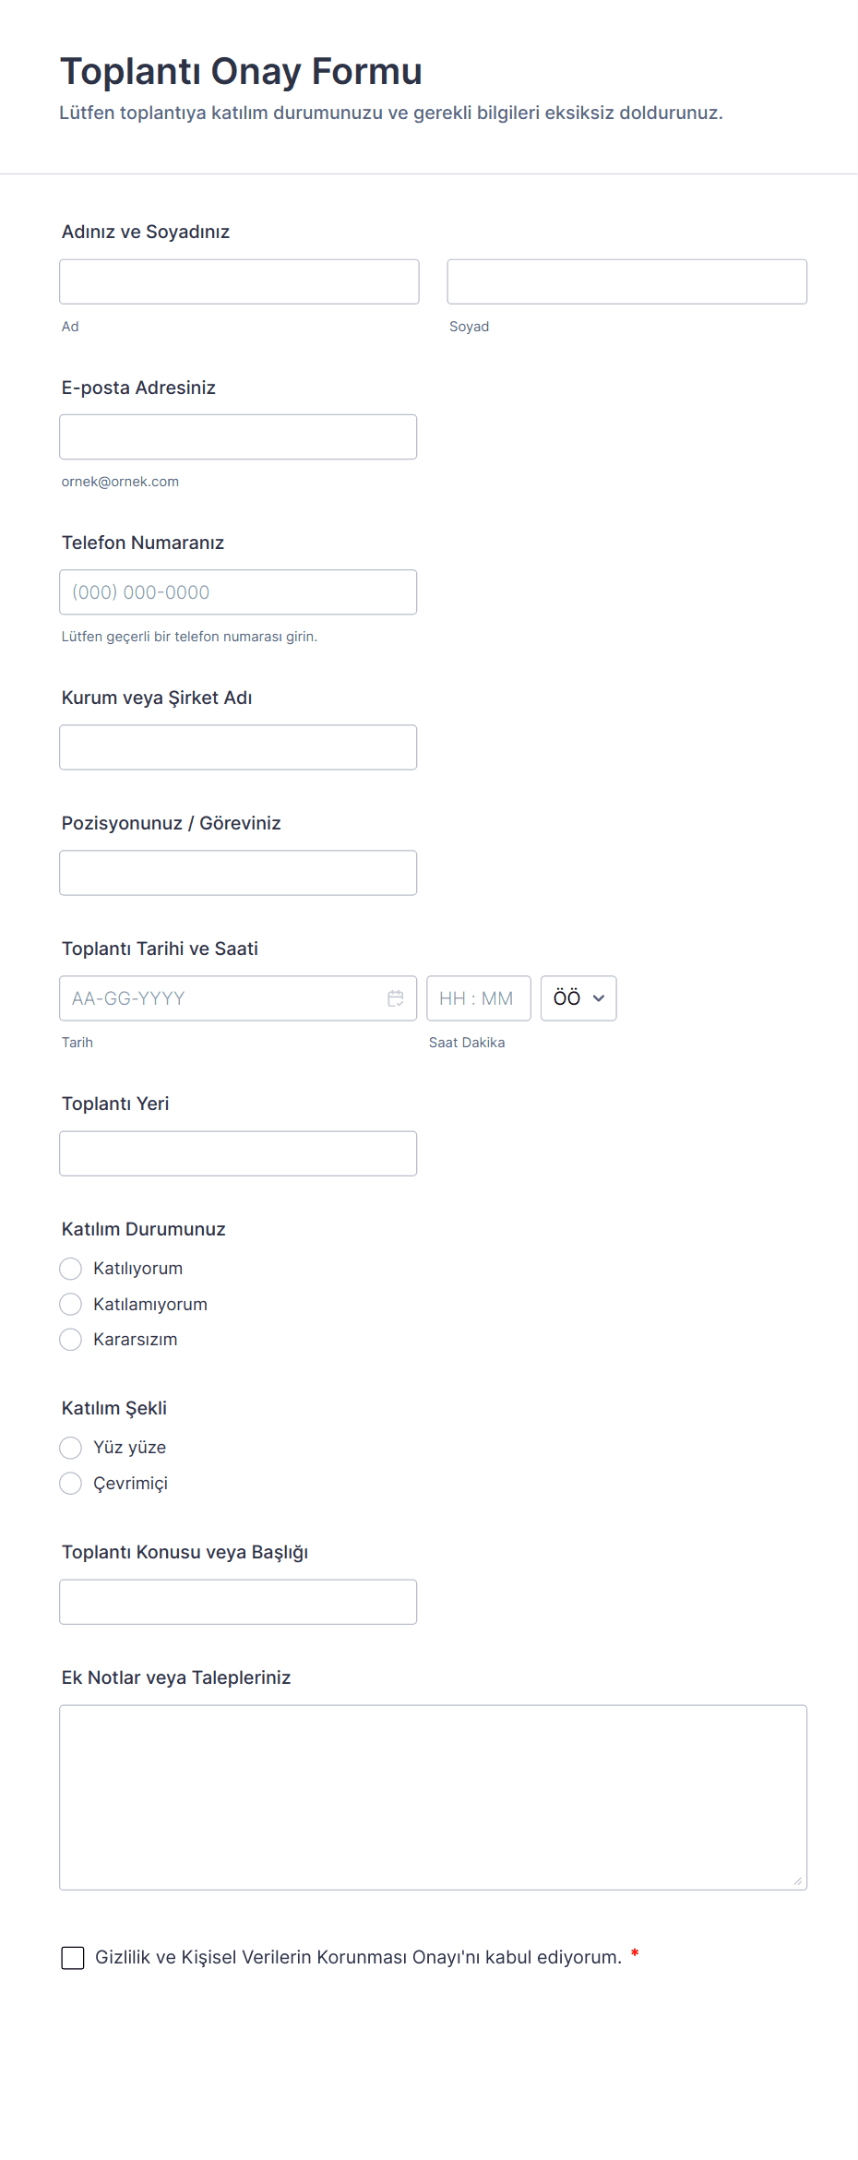Click the Pozisyonunuz / Göreviniz input
This screenshot has width=858, height=2160.
tap(238, 873)
